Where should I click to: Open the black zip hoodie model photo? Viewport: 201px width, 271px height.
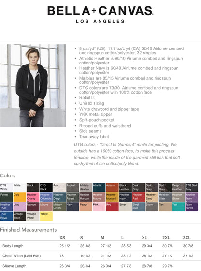33,85
